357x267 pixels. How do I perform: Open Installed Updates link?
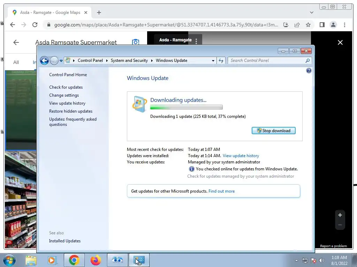[64, 241]
